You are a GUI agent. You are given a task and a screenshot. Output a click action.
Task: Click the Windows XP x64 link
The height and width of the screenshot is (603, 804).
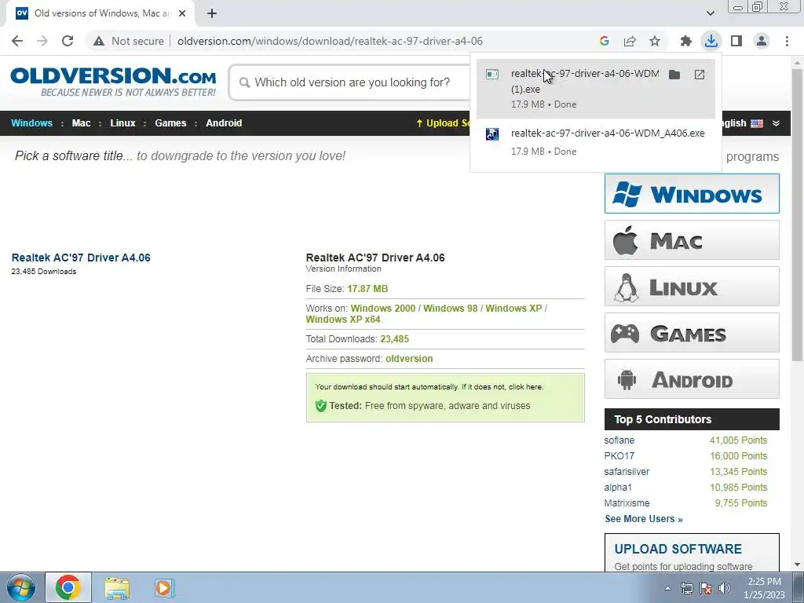click(x=343, y=320)
